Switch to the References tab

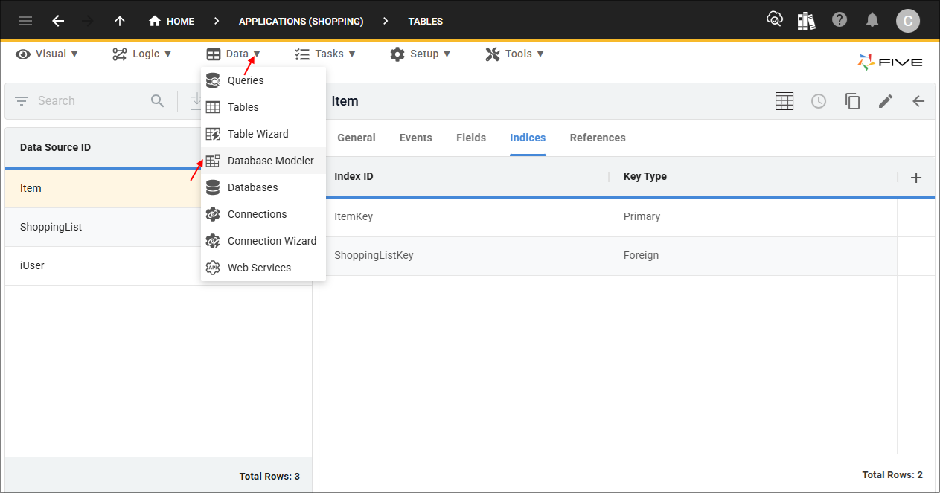[x=597, y=138]
